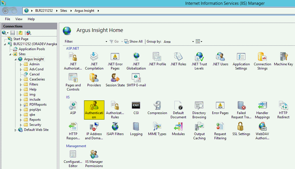Expand the Default Web Site node

pos(16,130)
